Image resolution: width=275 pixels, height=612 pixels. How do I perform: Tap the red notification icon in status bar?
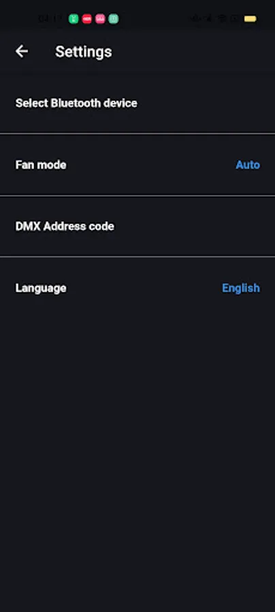click(86, 19)
